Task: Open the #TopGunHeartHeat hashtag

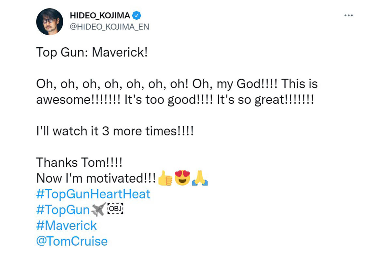Action: [93, 194]
